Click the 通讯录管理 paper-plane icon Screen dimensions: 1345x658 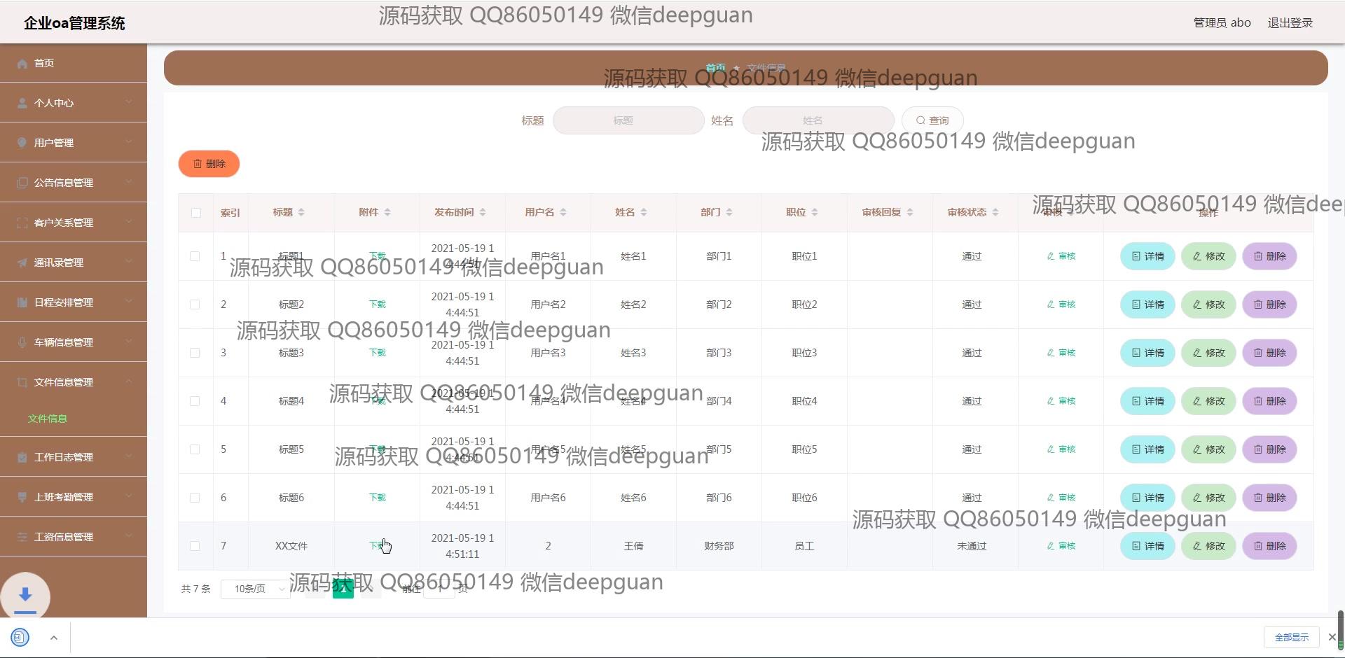(22, 262)
